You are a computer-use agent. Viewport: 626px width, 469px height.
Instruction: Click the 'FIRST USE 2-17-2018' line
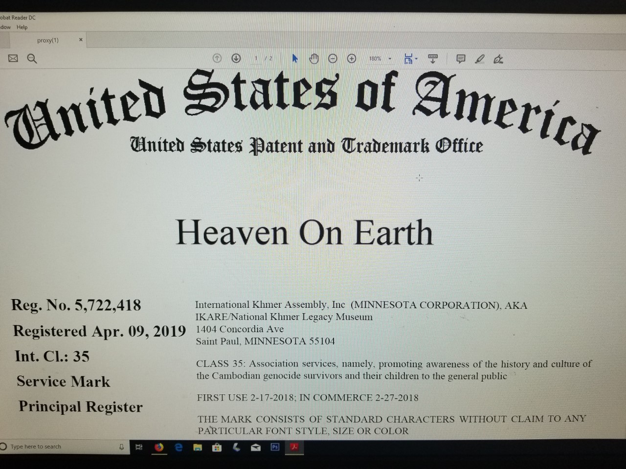click(x=308, y=398)
